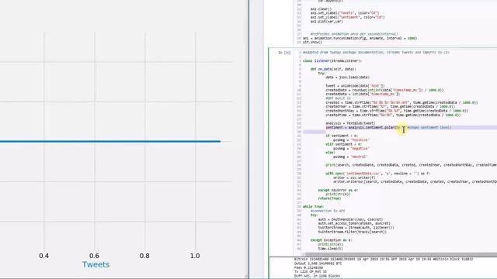
Task: Click the 1.0 tick label on plot axis
Action: pyautogui.click(x=195, y=256)
